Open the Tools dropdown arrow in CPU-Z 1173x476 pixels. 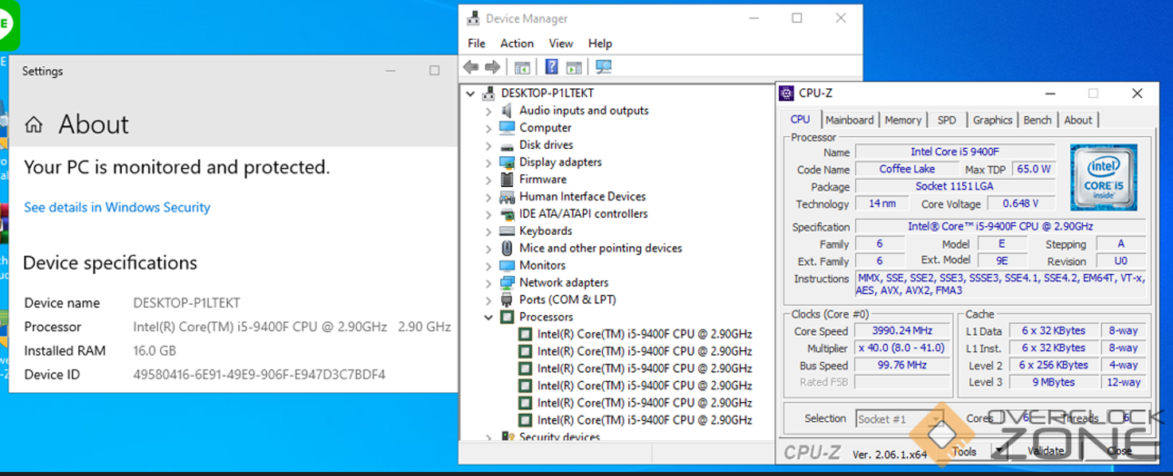pyautogui.click(x=998, y=451)
